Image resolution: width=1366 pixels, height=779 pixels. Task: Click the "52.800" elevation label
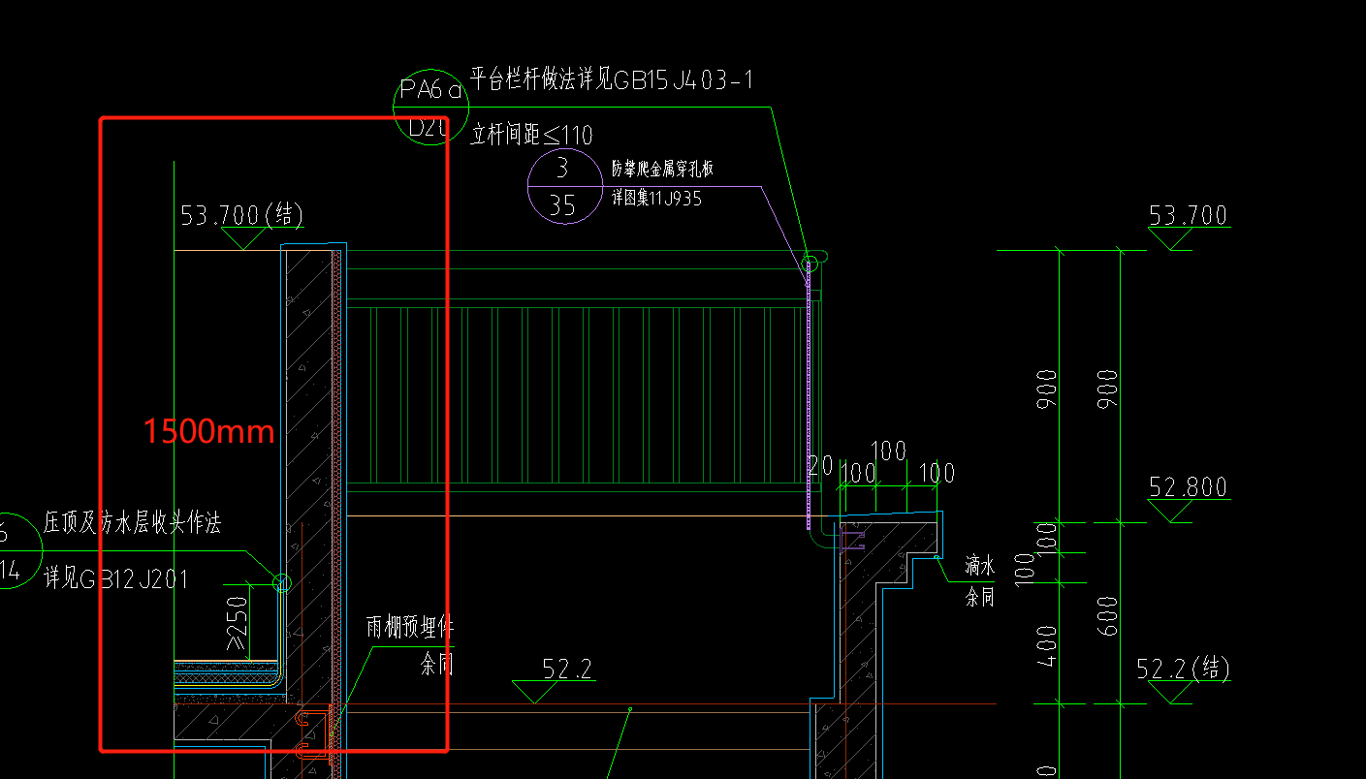1188,486
